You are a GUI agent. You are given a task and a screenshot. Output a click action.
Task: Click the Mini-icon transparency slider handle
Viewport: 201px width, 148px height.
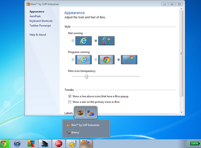[87, 77]
